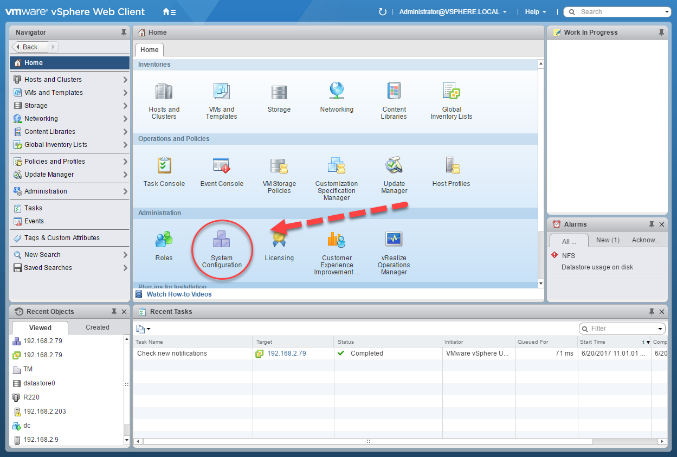This screenshot has height=457, width=677.
Task: Click the Networking globe icon
Action: pyautogui.click(x=336, y=91)
